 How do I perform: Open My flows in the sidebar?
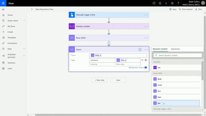pyautogui.click(x=11, y=26)
